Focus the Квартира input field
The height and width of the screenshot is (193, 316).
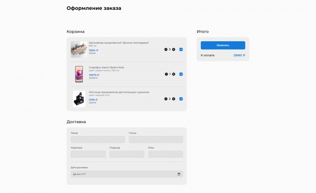pyautogui.click(x=88, y=154)
